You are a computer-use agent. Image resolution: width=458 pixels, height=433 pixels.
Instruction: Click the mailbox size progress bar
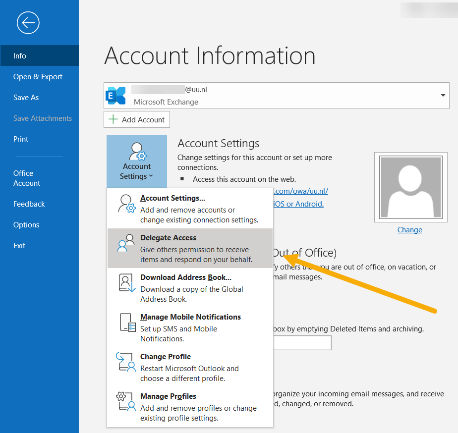tap(302, 343)
